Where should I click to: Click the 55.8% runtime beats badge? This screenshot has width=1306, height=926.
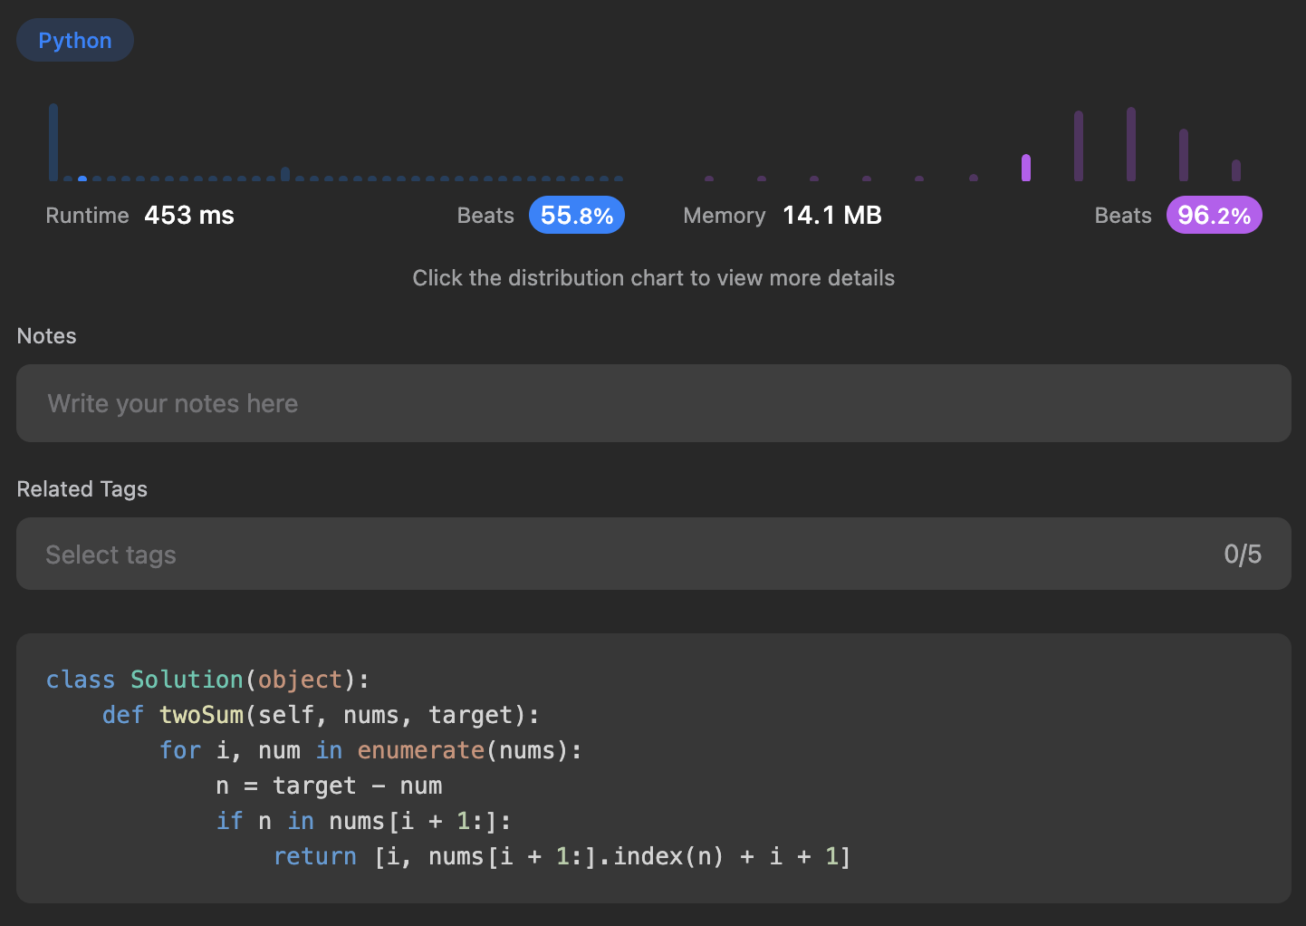tap(577, 216)
